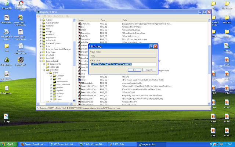
Task: Collapse the protected key node
Action: pos(44,70)
